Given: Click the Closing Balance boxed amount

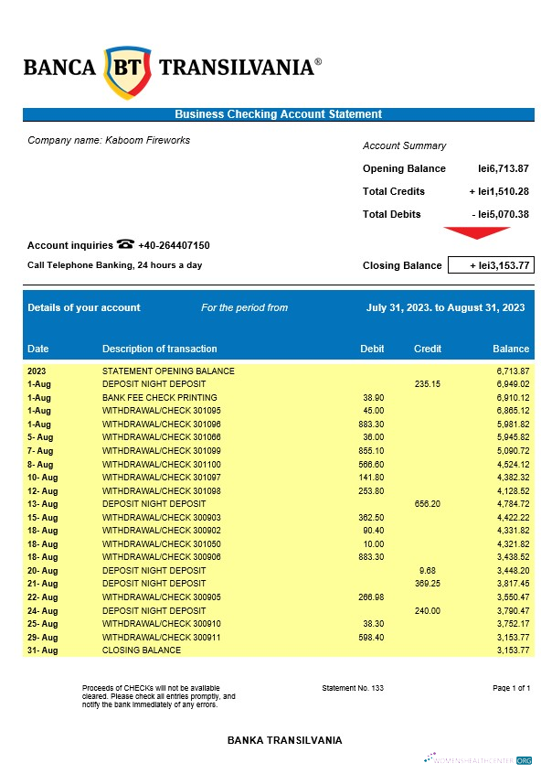Looking at the screenshot, I should coord(491,265).
